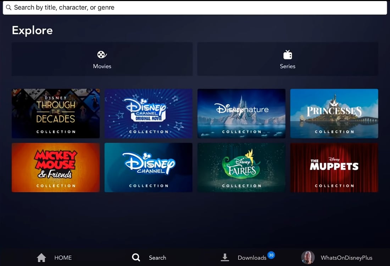Image resolution: width=390 pixels, height=266 pixels.
Task: Select The Muppets collection tile
Action: [x=334, y=167]
